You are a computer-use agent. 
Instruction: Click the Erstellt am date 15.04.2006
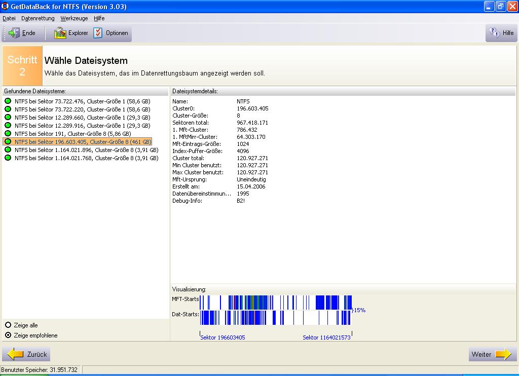(251, 186)
